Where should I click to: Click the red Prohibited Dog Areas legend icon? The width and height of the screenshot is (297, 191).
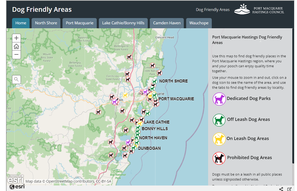tap(219, 158)
